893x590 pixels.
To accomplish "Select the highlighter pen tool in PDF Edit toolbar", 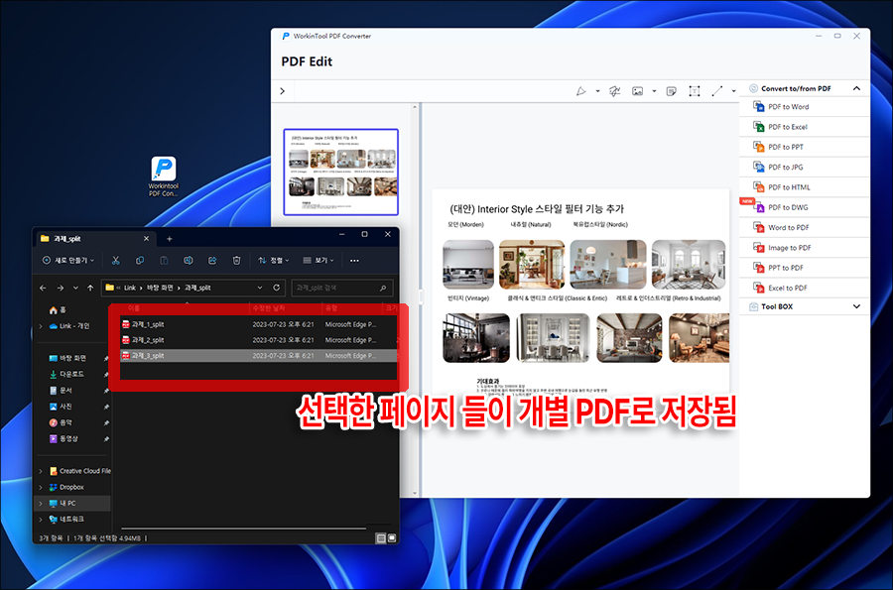I will (x=580, y=91).
